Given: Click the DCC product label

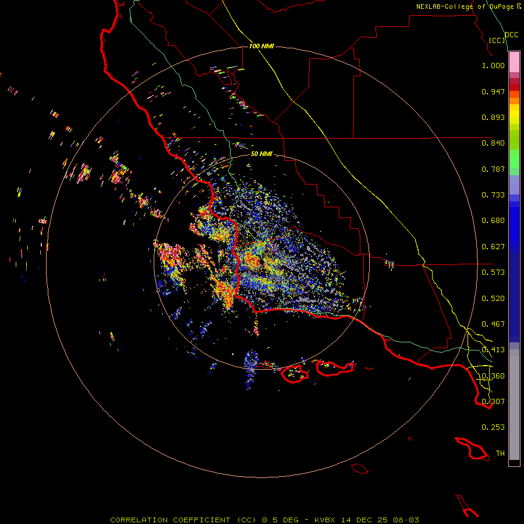Looking at the screenshot, I should tap(511, 35).
